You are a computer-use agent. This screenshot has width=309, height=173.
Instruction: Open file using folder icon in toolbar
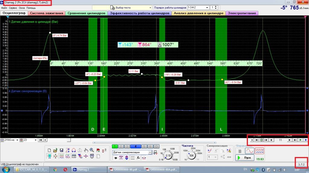pos(55,150)
